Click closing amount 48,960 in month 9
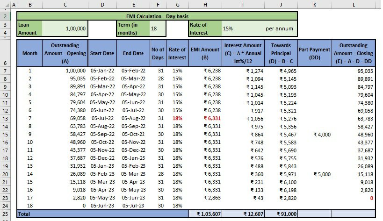Viewport: 383px width, 221px height. (365, 135)
